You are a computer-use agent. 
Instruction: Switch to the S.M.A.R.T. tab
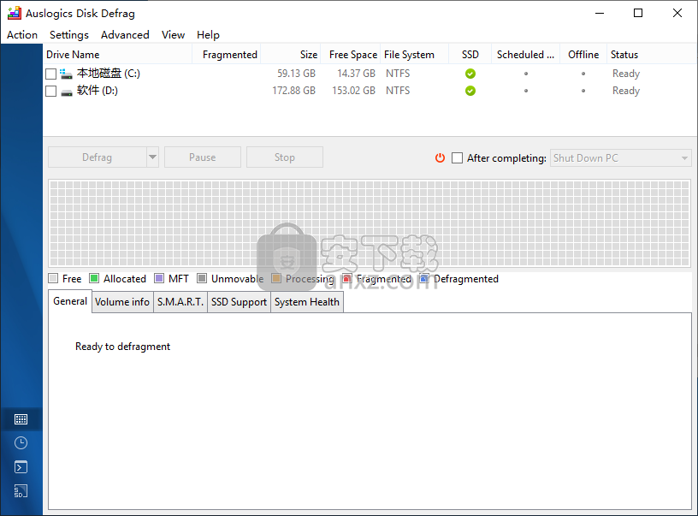click(x=180, y=302)
